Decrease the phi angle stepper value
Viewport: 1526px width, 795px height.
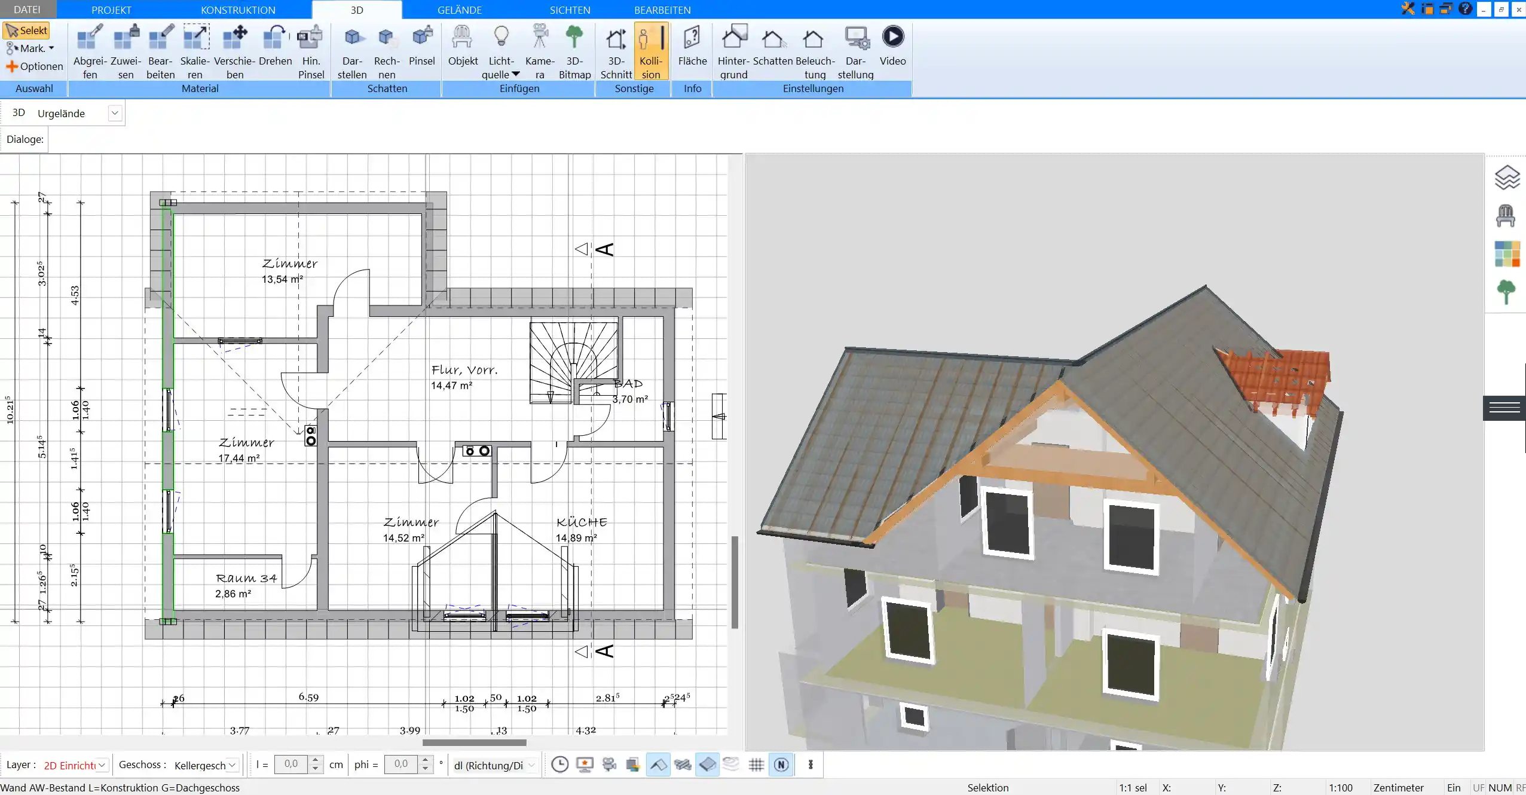pyautogui.click(x=425, y=769)
